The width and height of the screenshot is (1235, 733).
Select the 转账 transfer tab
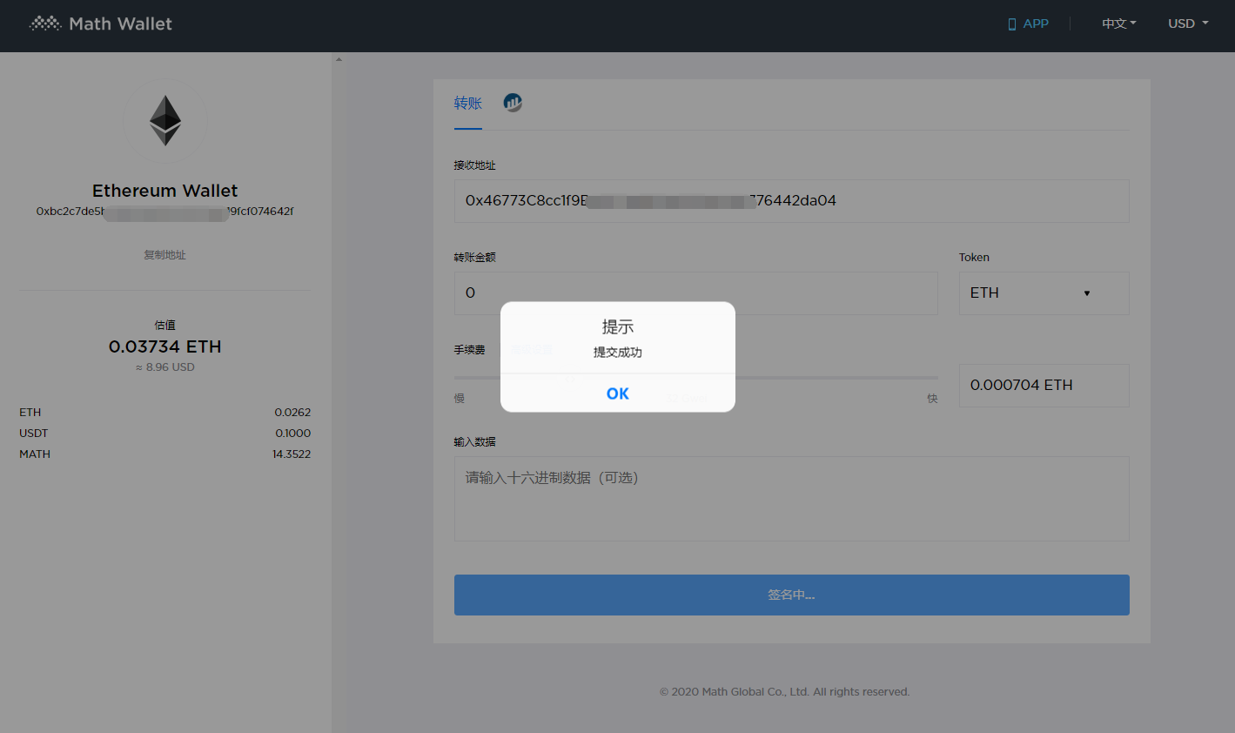click(468, 104)
